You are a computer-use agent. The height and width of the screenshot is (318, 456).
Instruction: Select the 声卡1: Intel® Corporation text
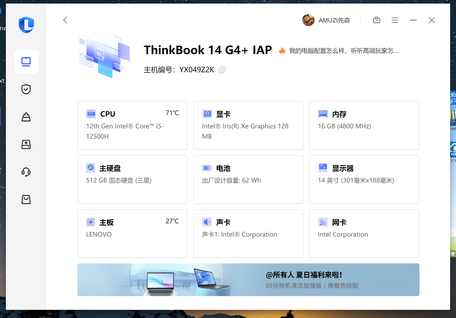pyautogui.click(x=239, y=234)
